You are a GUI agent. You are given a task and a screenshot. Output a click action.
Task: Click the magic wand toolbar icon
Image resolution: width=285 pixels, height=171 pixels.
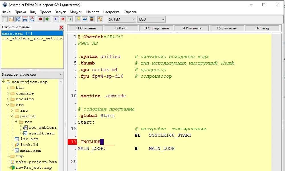(78, 19)
